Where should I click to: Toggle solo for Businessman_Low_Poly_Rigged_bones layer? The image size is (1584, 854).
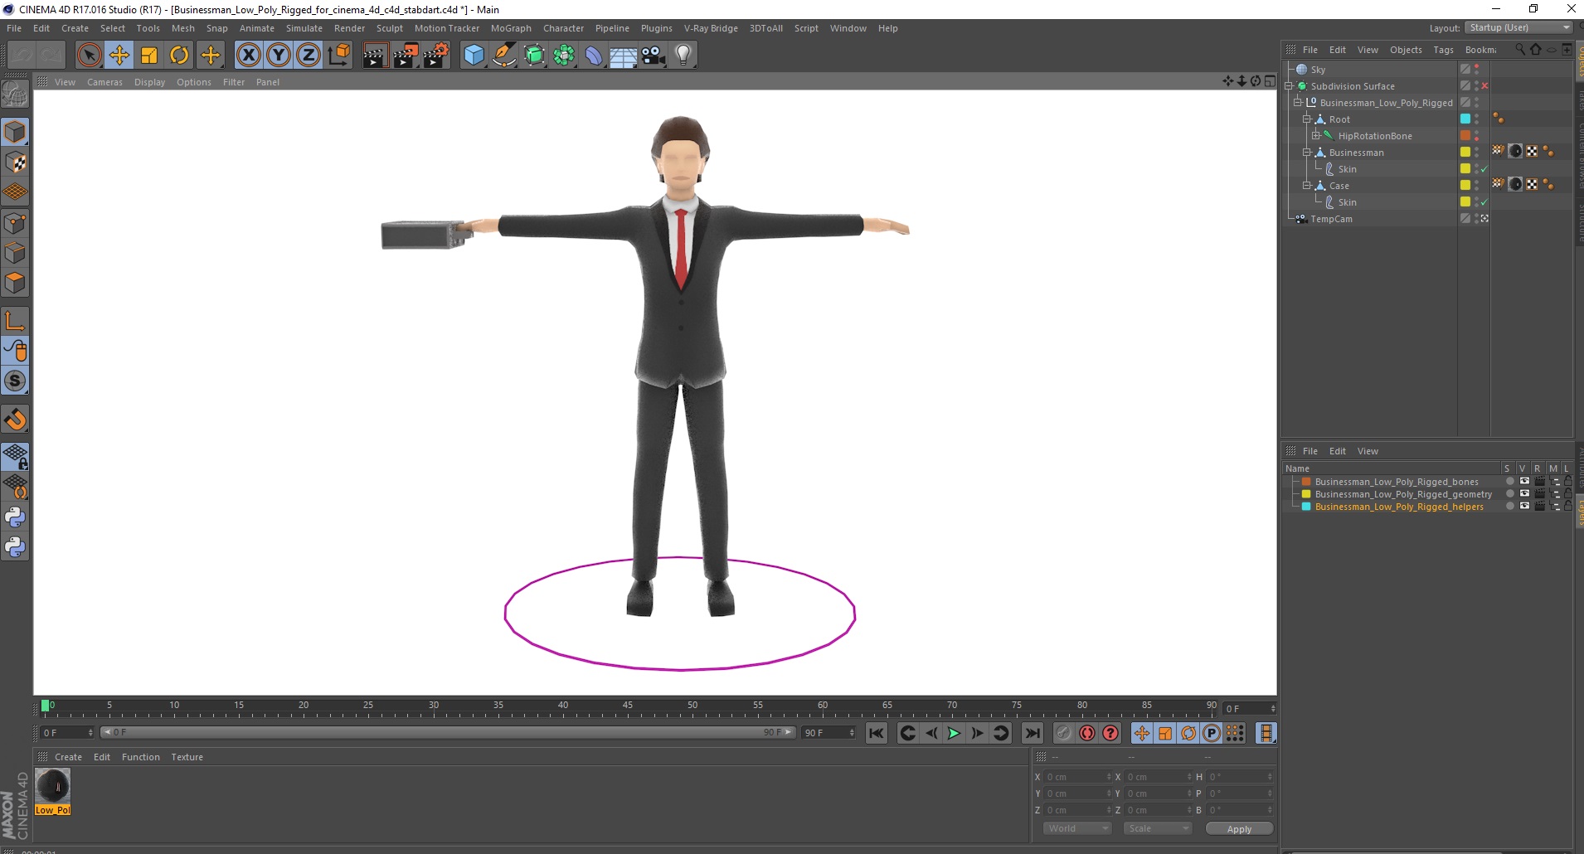coord(1509,482)
